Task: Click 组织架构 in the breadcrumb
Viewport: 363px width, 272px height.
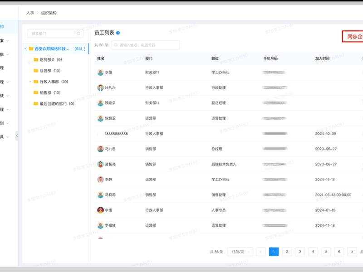Action: pos(49,13)
